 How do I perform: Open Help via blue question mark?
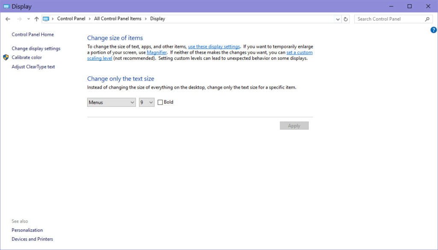point(433,30)
